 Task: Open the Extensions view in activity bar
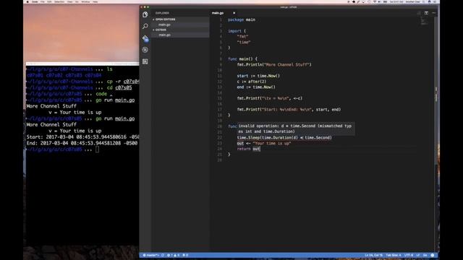[145, 61]
